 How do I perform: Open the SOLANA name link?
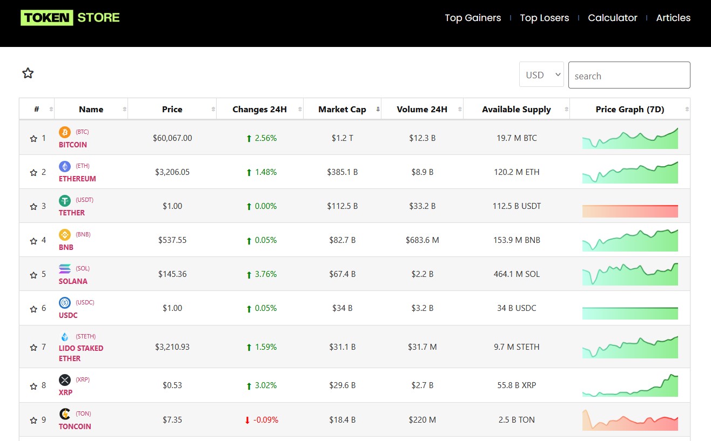(73, 281)
